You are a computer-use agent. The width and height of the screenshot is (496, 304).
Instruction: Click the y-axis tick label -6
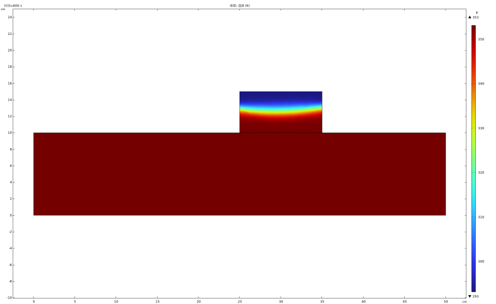(x=10, y=265)
